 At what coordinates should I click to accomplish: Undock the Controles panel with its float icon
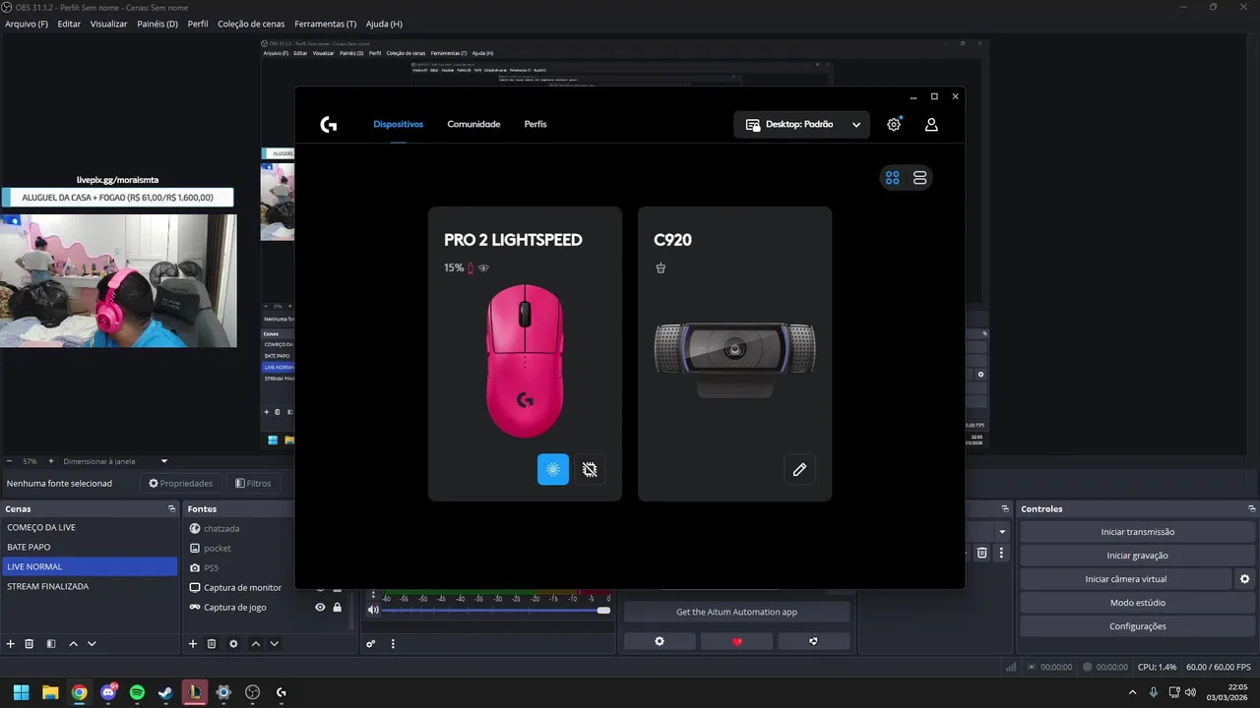pos(1252,509)
